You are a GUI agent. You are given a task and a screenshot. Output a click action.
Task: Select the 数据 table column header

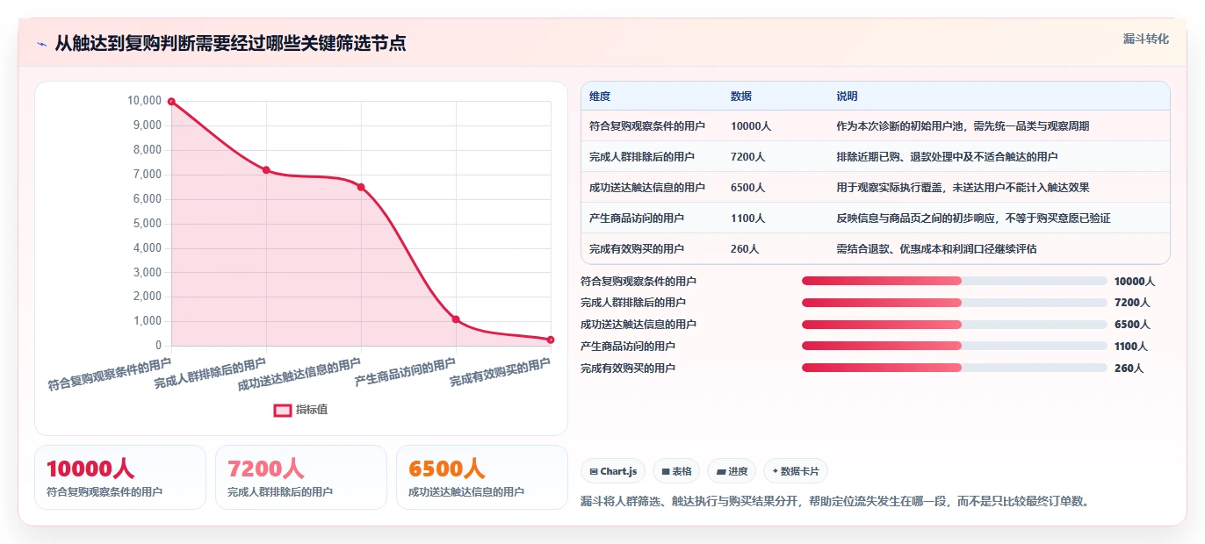tap(741, 97)
